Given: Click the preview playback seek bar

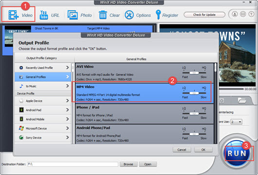Looking at the screenshot, I should (231, 89).
